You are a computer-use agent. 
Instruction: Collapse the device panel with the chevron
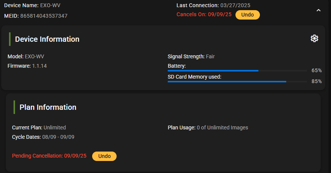click(x=319, y=11)
